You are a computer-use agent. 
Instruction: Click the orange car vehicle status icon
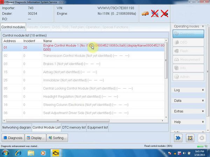pos(145,14)
